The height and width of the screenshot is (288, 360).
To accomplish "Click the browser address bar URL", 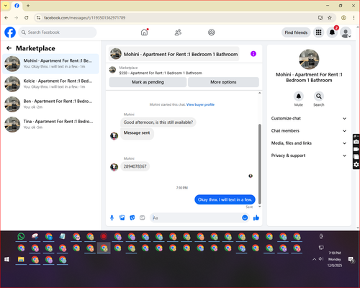I will click(84, 17).
